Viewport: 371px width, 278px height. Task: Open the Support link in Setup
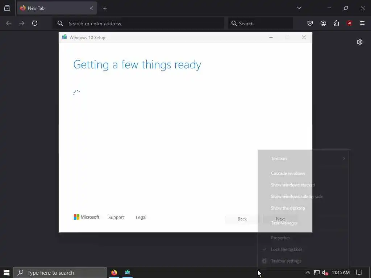coord(116,217)
